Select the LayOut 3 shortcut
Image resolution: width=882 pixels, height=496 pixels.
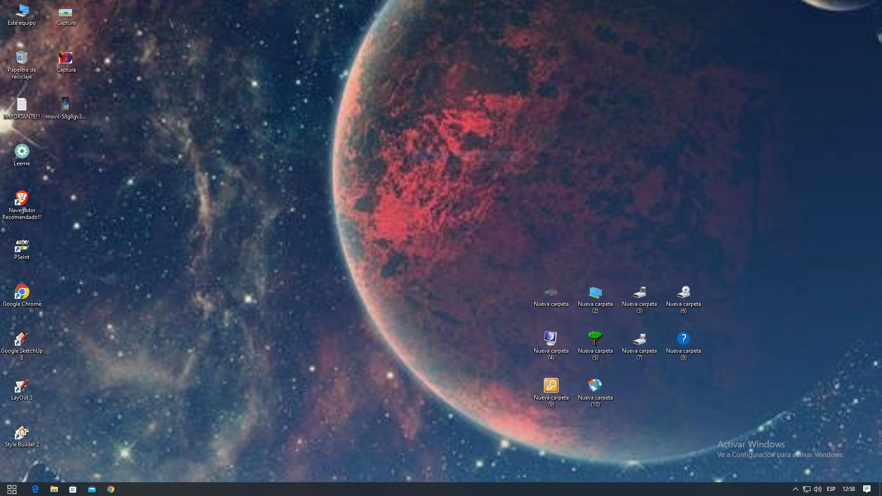(22, 386)
